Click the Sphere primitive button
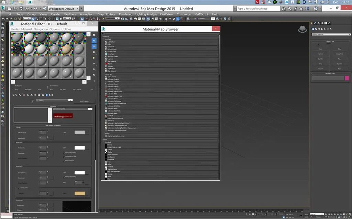Screen dimensions: 352x219 pos(320,54)
